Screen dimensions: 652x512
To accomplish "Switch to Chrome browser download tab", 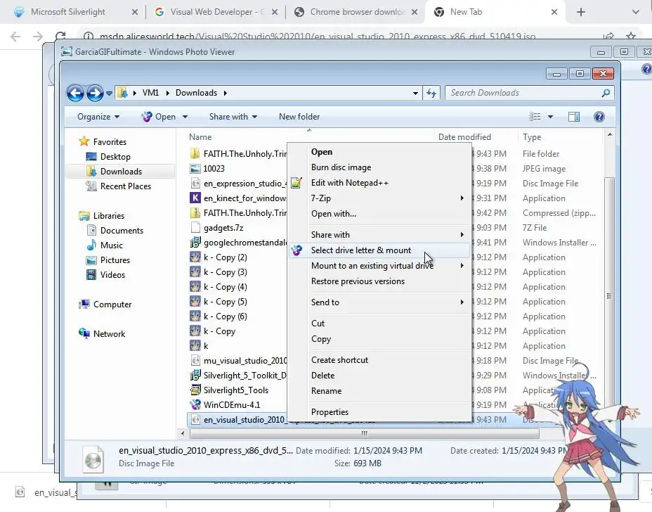I will [356, 12].
